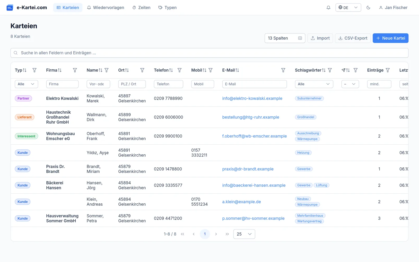Sort table by Ort column arrows
The height and width of the screenshot is (262, 419).
coord(127,70)
